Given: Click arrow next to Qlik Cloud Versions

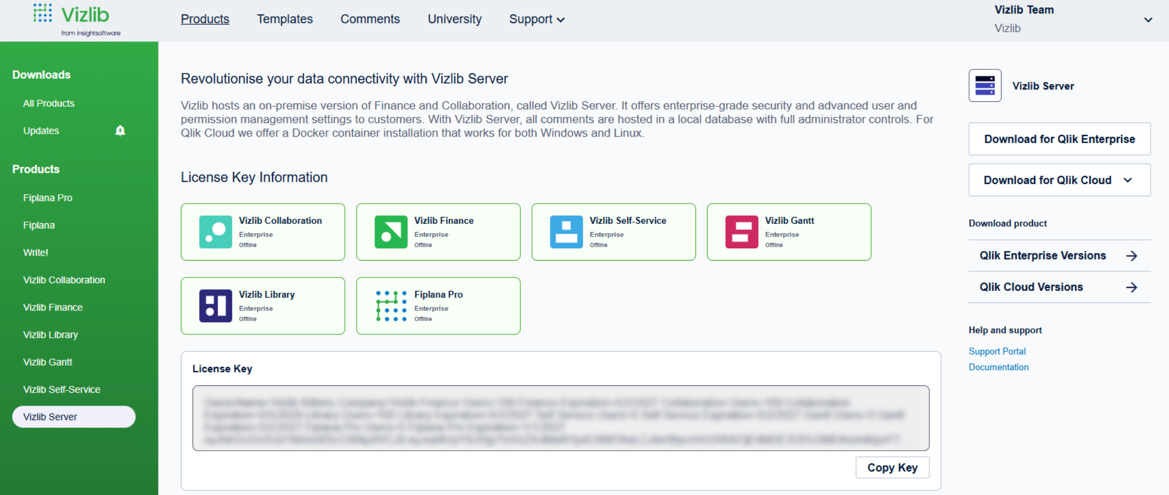Looking at the screenshot, I should [1131, 287].
